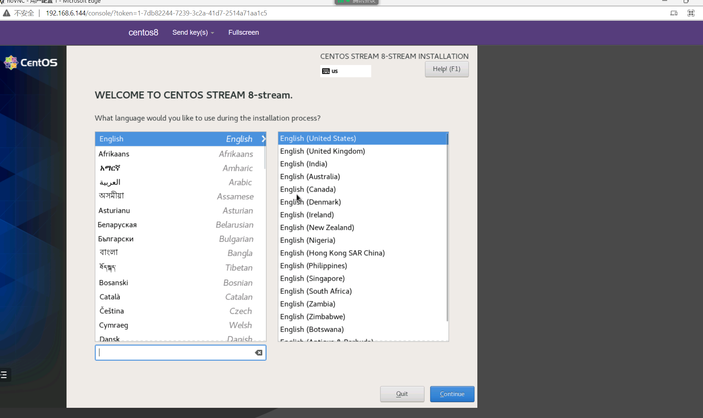Viewport: 703px width, 418px height.
Task: Select English (Ireland) locale
Action: point(362,215)
